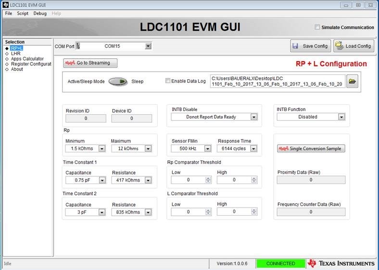
Task: Open the INTB Disable dropdown
Action: (254, 117)
